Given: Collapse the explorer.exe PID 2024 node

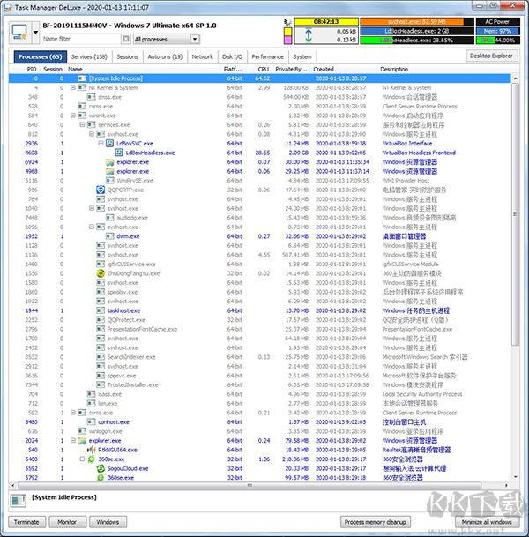Looking at the screenshot, I should [73, 440].
